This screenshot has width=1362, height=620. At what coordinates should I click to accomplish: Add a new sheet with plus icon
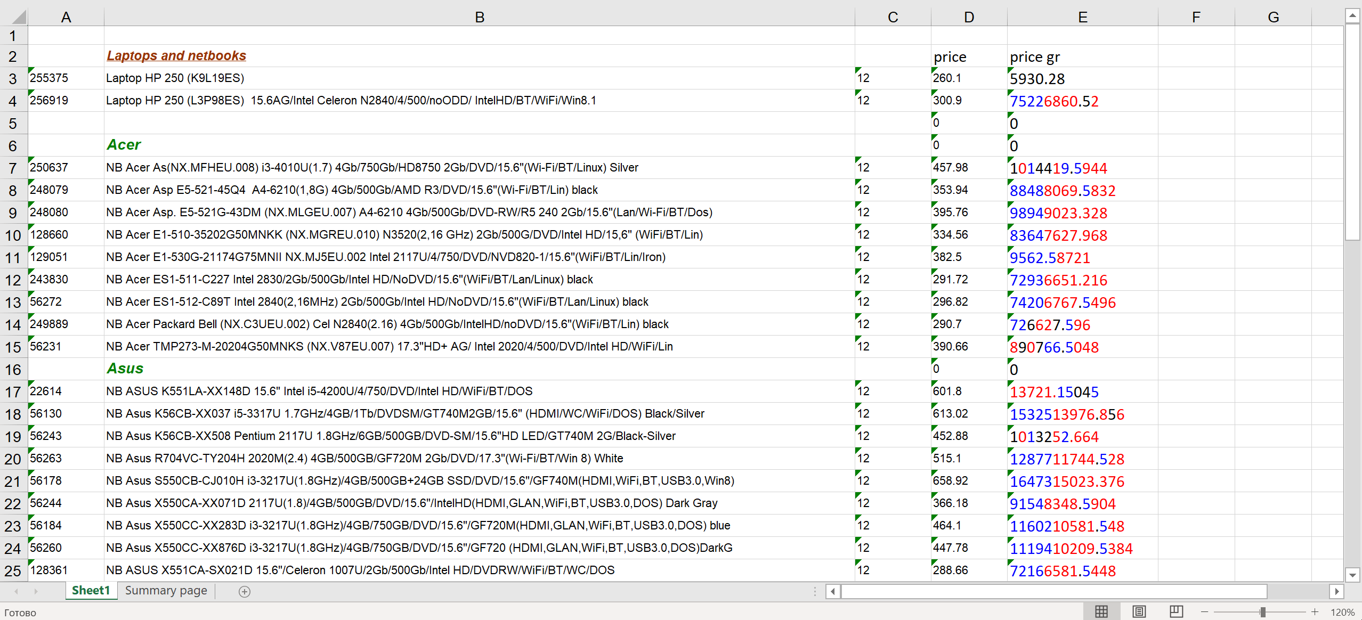pyautogui.click(x=245, y=591)
